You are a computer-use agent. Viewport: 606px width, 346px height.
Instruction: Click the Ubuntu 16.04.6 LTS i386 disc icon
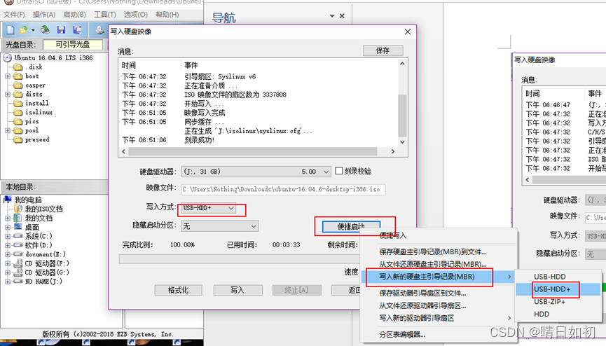pyautogui.click(x=7, y=58)
